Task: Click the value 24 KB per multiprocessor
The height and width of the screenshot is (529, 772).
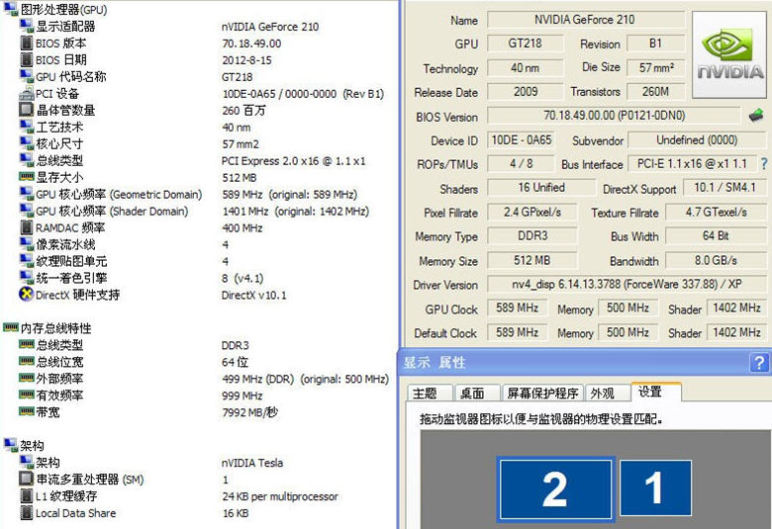Action: tap(280, 496)
